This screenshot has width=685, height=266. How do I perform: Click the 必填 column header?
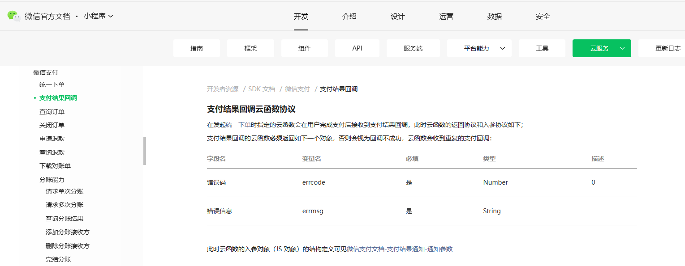tap(412, 159)
